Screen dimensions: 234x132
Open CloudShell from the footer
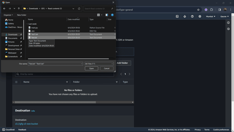pyautogui.click(x=9, y=130)
